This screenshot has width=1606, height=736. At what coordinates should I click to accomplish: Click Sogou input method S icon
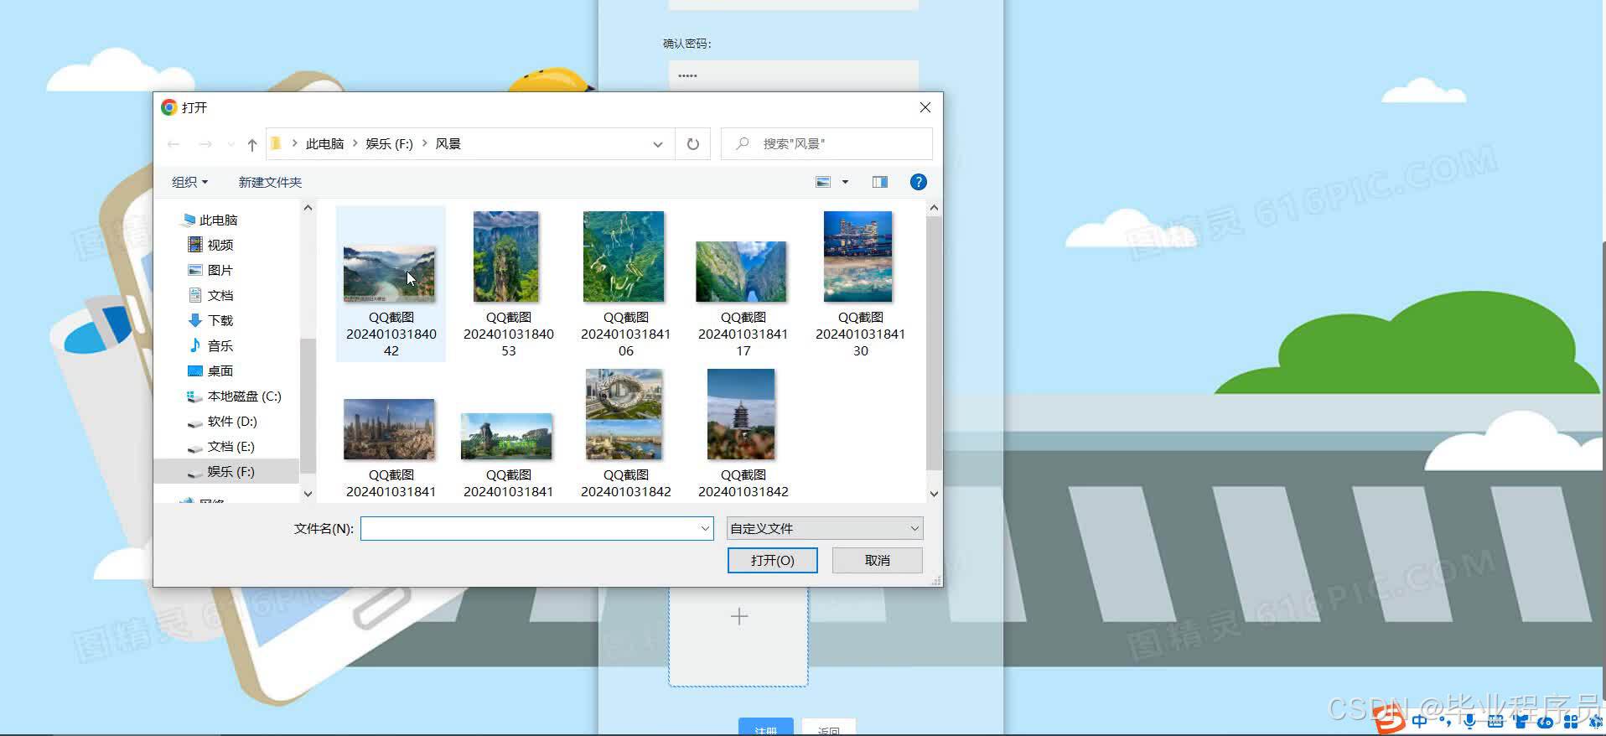(x=1390, y=720)
